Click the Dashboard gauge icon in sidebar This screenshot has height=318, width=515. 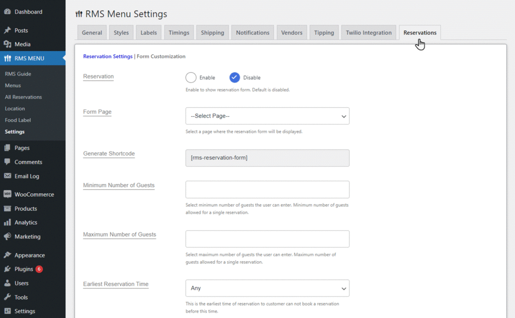tap(7, 12)
